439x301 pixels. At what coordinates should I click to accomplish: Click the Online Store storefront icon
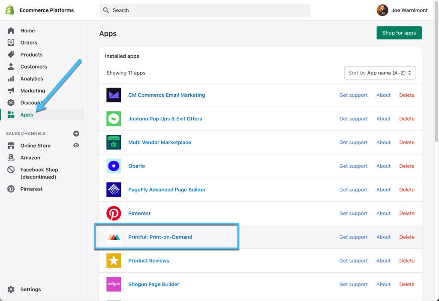coord(11,146)
